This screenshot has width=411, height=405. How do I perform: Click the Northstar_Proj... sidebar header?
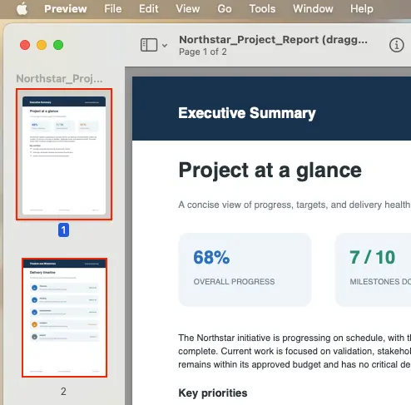pyautogui.click(x=59, y=79)
